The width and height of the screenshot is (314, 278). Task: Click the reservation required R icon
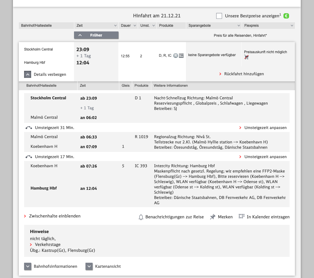[176, 56]
